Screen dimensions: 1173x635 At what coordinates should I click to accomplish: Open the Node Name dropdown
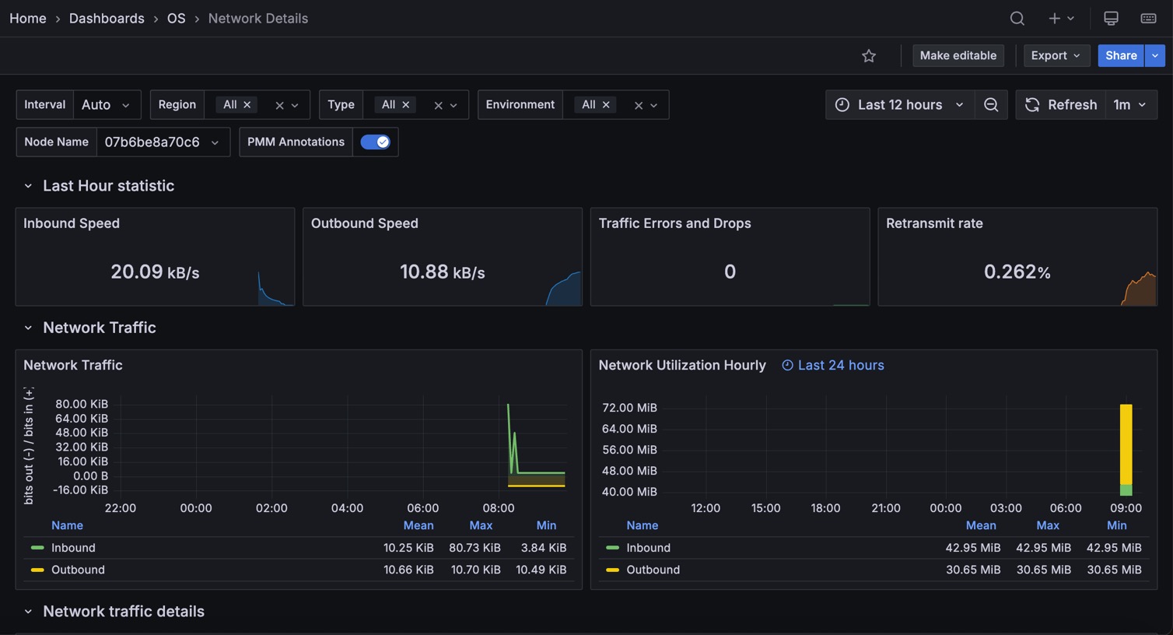tap(162, 142)
